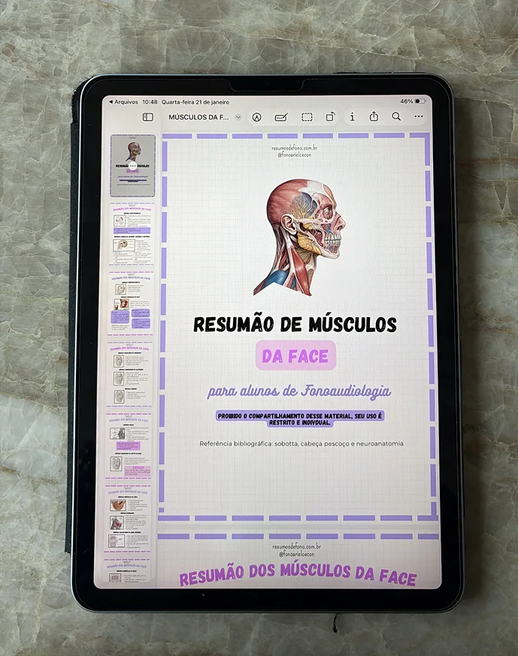Image resolution: width=518 pixels, height=656 pixels.
Task: Select the third page thumbnail in sidebar
Action: 131,304
